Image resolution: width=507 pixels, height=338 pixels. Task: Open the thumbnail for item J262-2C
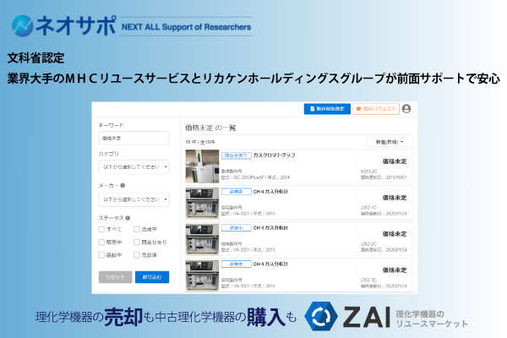202,239
